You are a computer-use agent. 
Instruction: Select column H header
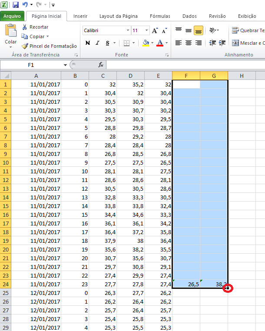point(242,76)
